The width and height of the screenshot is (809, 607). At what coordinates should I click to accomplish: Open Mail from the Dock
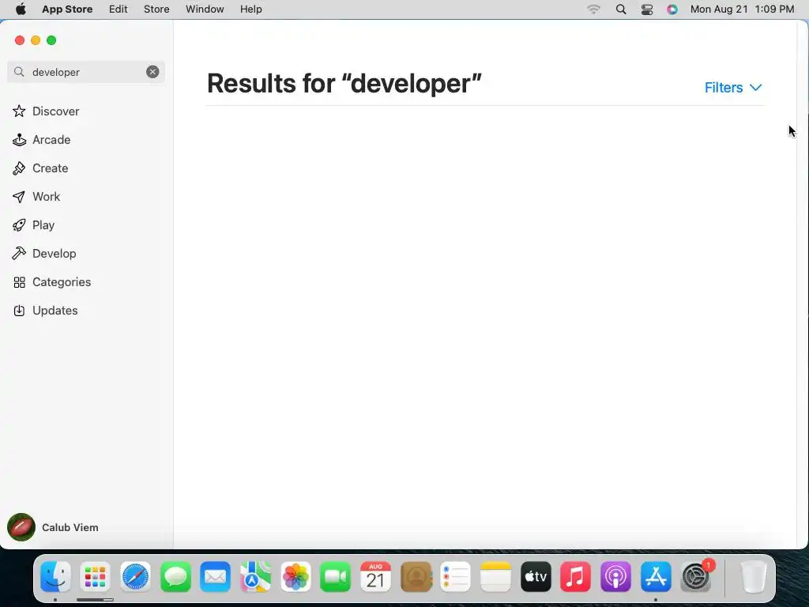[215, 576]
